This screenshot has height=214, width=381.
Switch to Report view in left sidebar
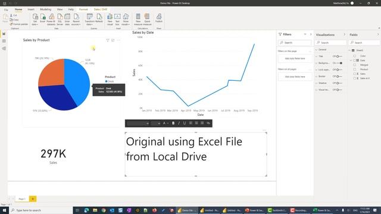(x=4, y=34)
